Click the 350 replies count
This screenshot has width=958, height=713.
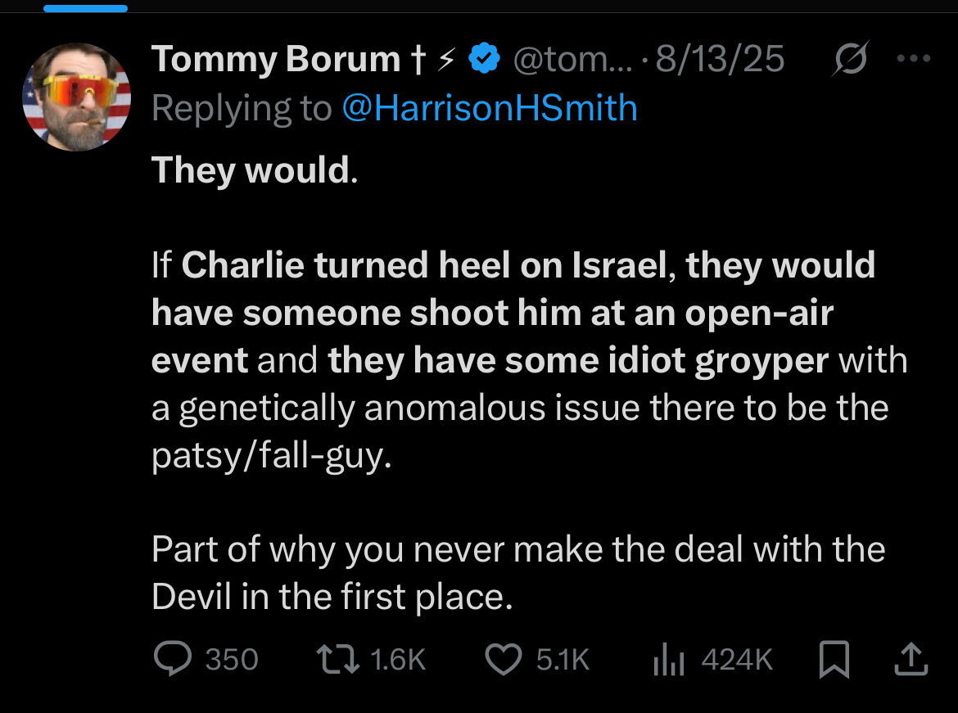(232, 660)
